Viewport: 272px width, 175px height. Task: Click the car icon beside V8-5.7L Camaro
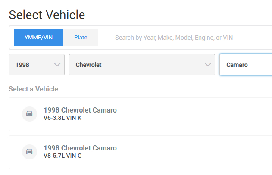click(x=29, y=152)
